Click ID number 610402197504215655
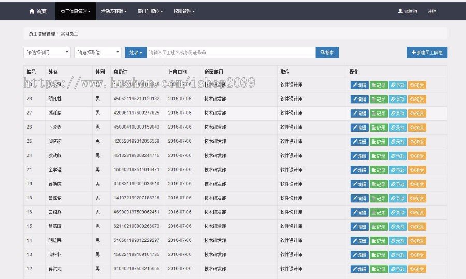 (136, 268)
